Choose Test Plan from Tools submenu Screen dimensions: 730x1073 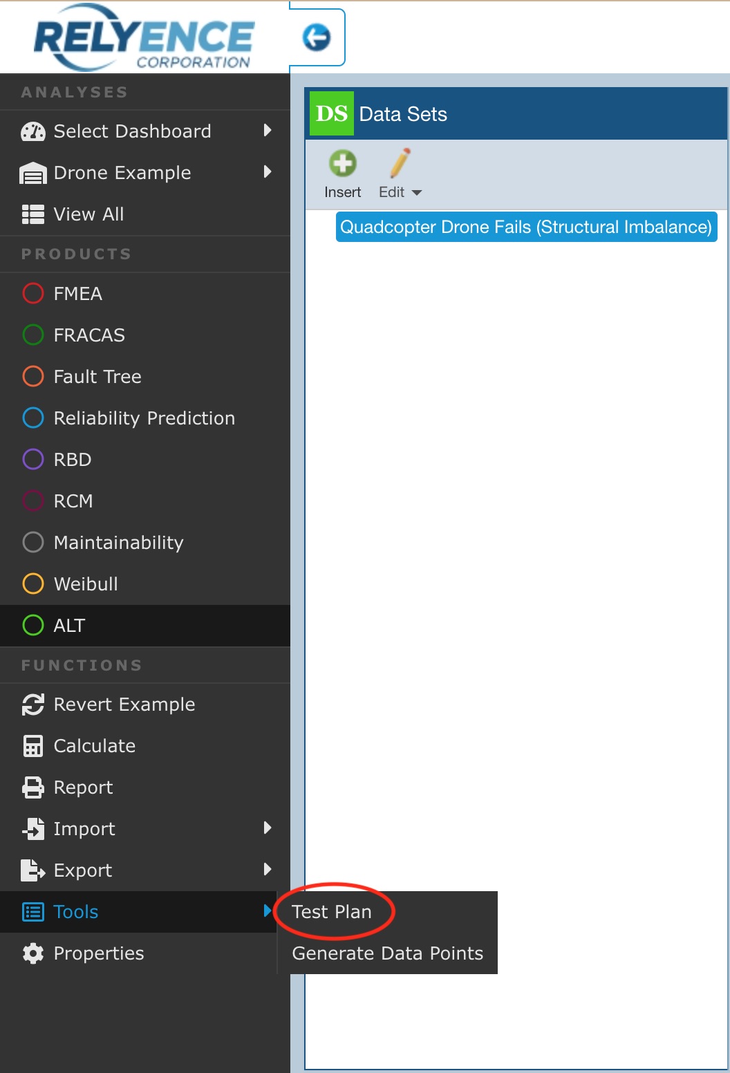click(332, 912)
